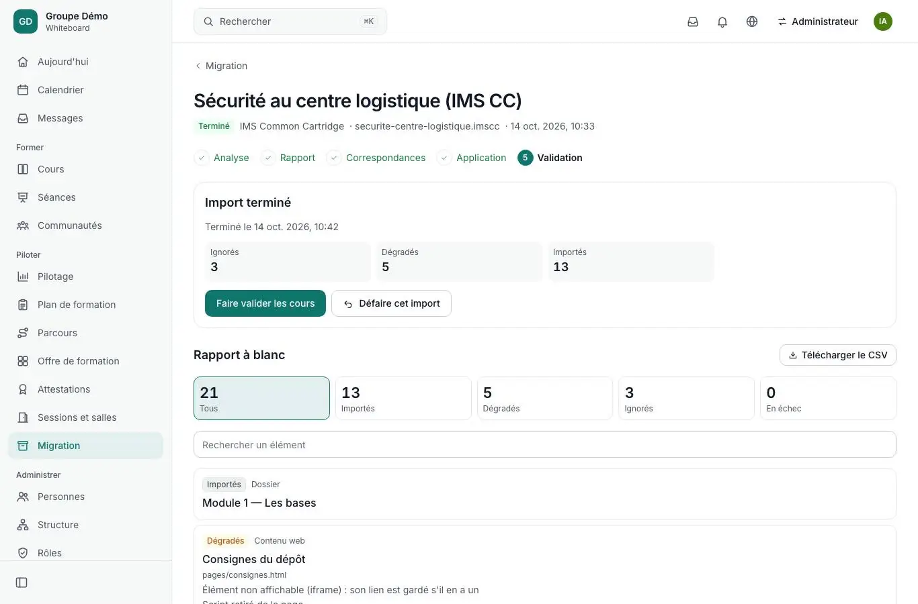
Task: Open notifications bell
Action: 722,21
